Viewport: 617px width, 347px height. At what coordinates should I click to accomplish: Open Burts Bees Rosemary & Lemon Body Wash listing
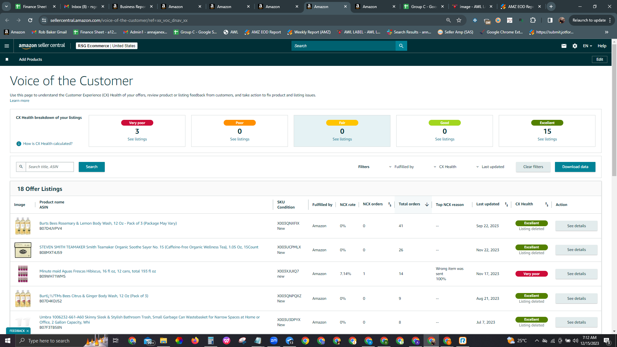point(108,223)
